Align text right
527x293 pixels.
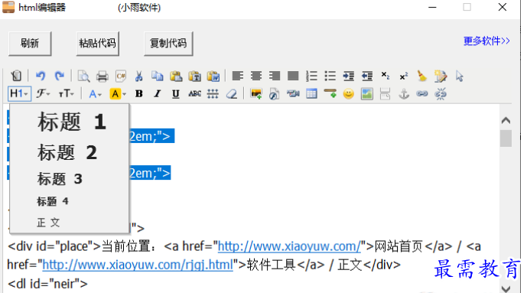tap(275, 76)
